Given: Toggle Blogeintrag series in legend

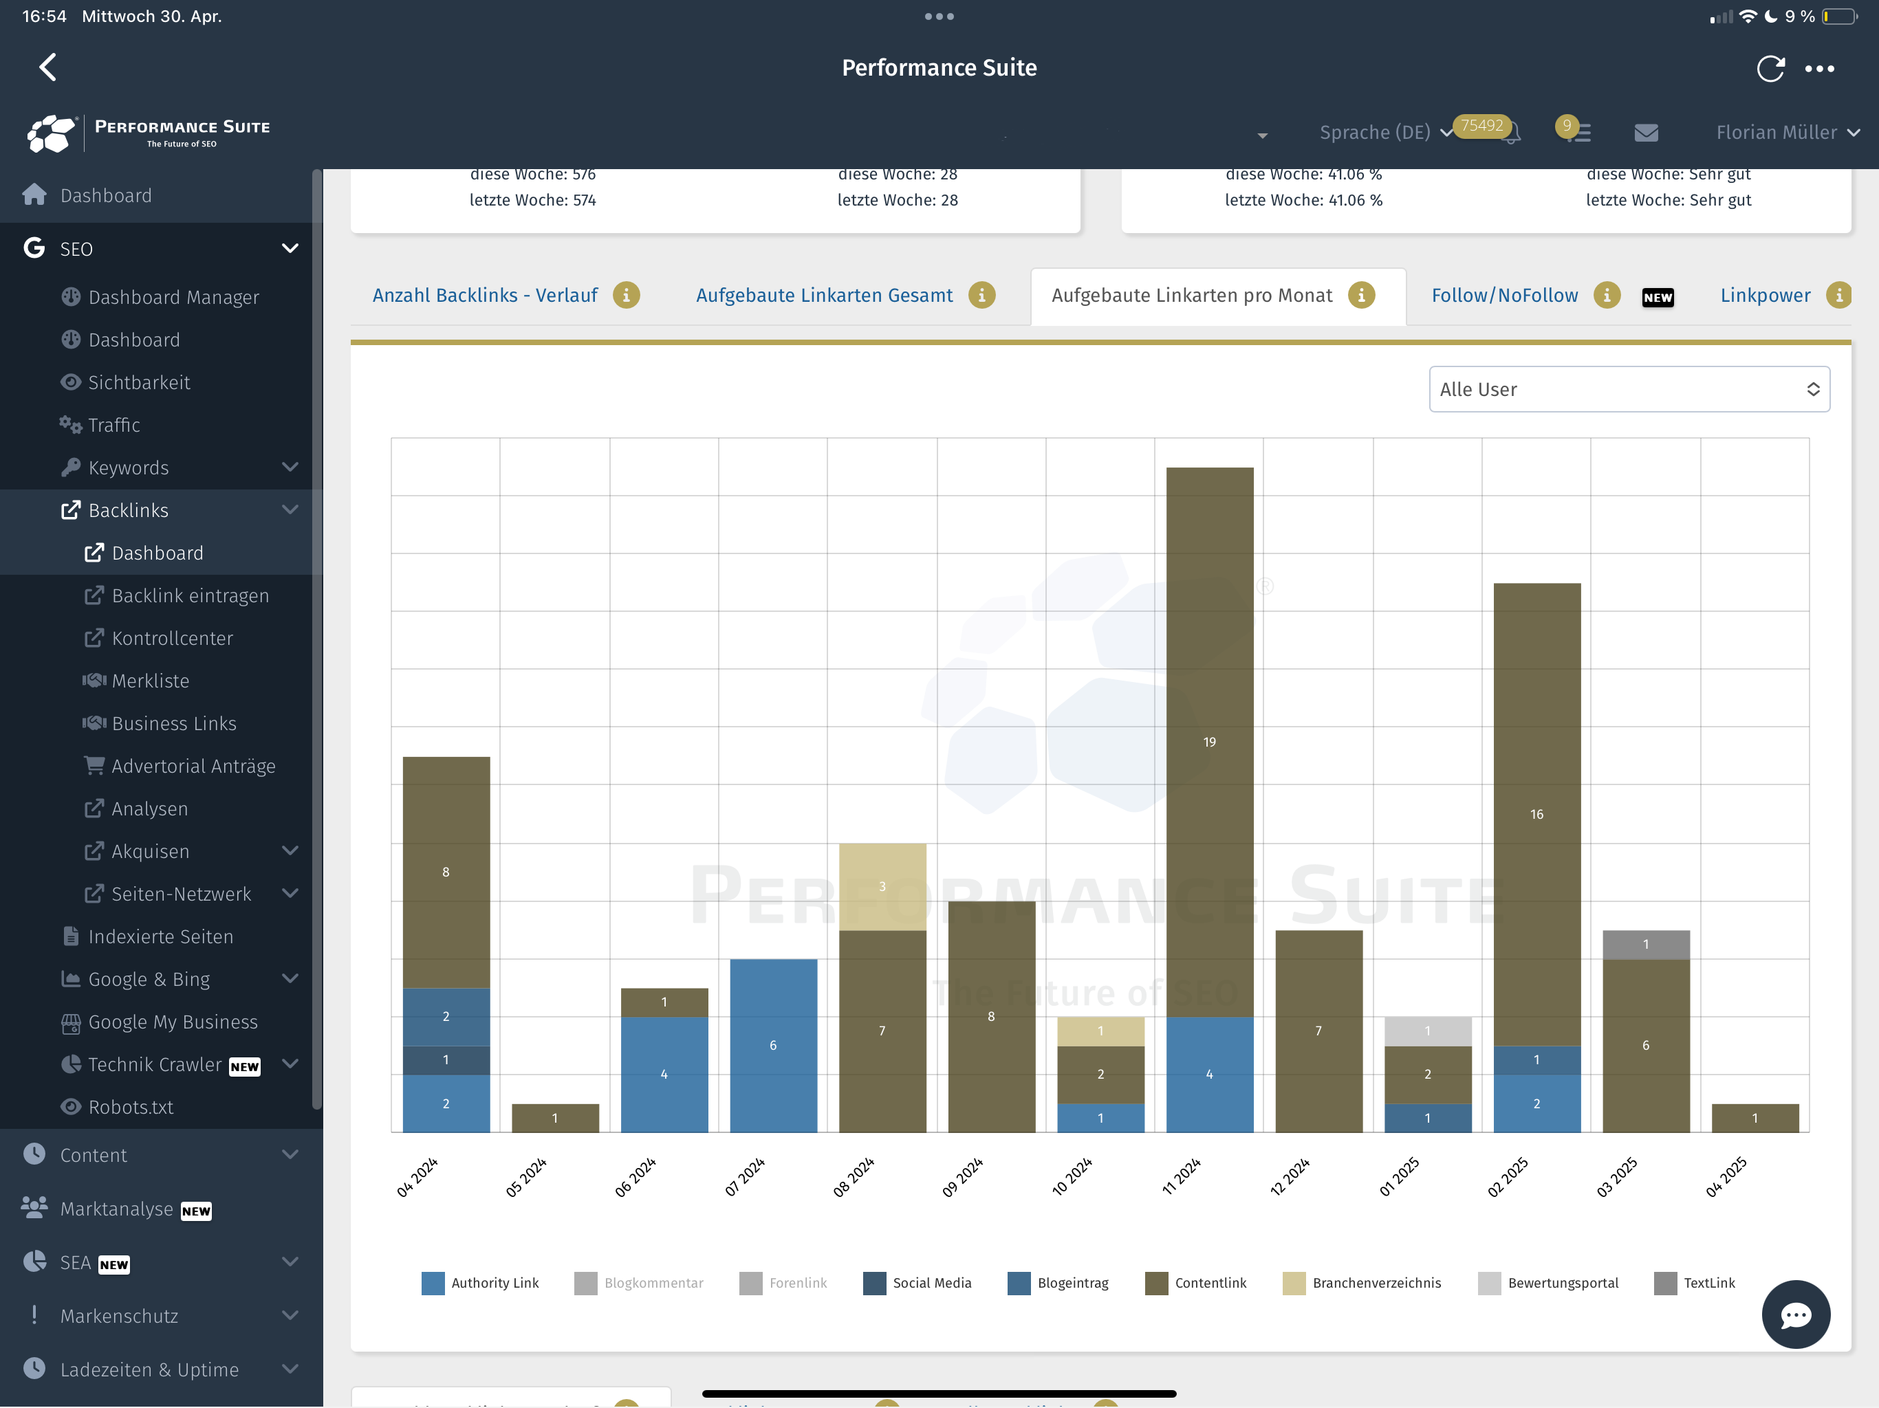Looking at the screenshot, I should point(1058,1283).
